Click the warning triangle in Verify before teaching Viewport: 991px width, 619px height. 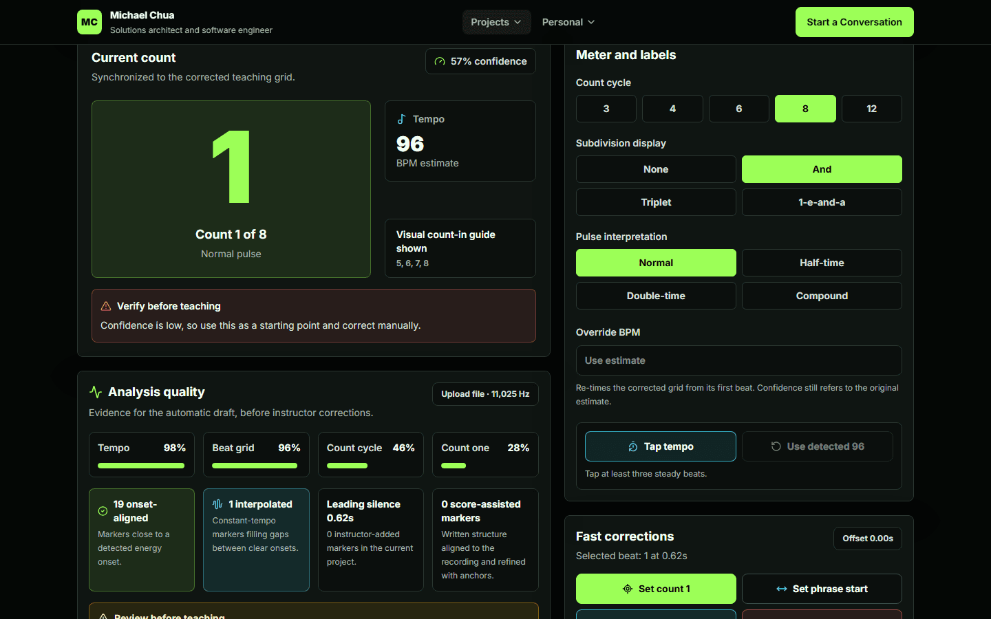pos(106,306)
